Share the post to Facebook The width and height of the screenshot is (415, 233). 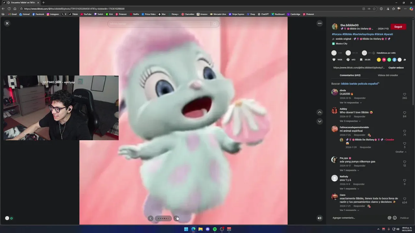[x=394, y=60]
